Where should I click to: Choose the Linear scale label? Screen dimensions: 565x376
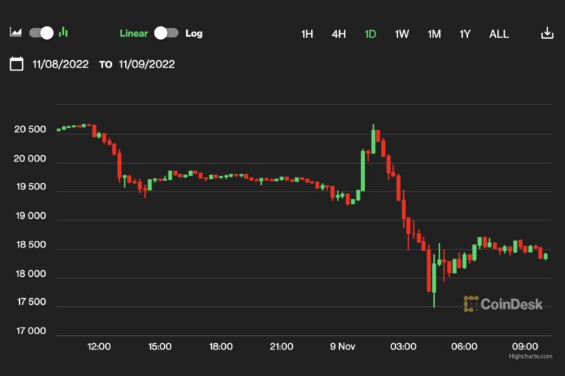pos(134,34)
